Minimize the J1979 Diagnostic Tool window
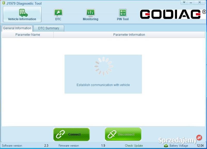 coord(191,2)
